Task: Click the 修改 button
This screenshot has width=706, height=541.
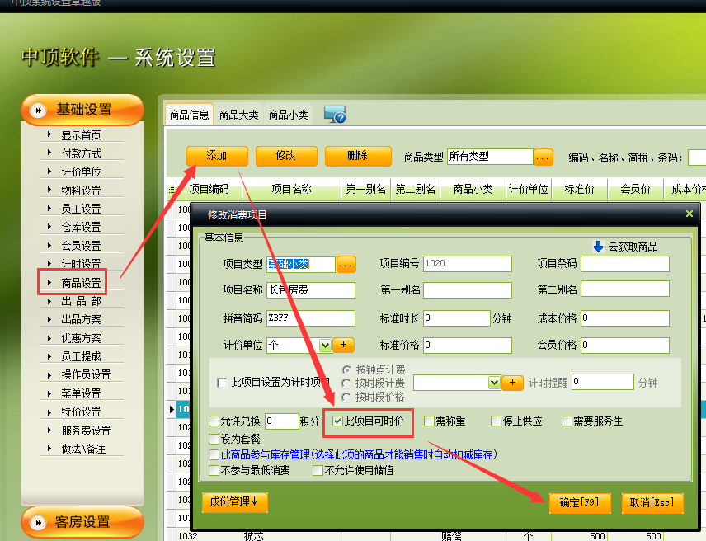Action: [286, 156]
